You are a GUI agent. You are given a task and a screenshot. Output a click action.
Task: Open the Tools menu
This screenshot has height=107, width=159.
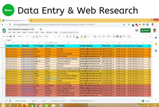(x=42, y=32)
